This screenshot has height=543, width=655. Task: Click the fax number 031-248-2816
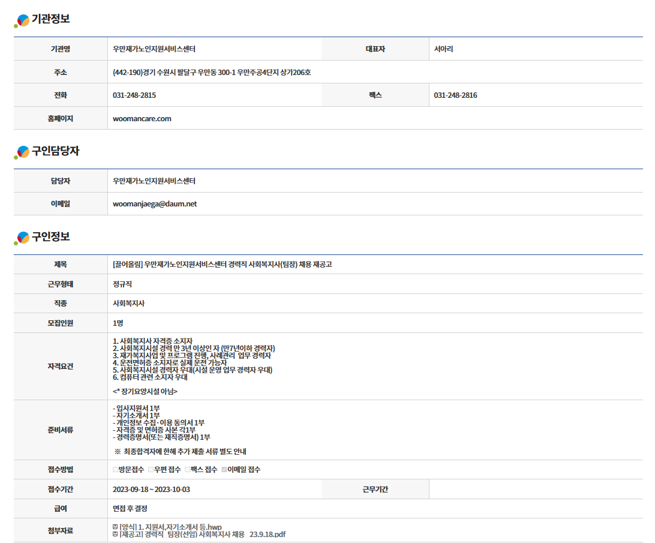coord(455,95)
